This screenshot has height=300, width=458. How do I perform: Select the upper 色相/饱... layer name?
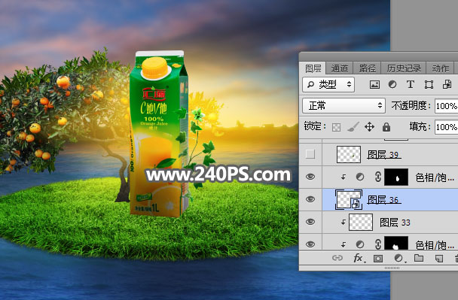(x=435, y=177)
